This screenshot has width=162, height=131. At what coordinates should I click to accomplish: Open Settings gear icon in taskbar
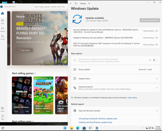click(x=97, y=128)
